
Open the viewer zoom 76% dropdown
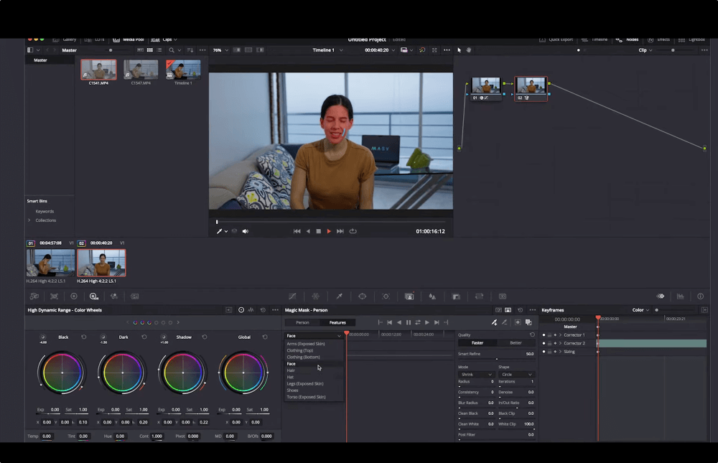[x=220, y=50]
